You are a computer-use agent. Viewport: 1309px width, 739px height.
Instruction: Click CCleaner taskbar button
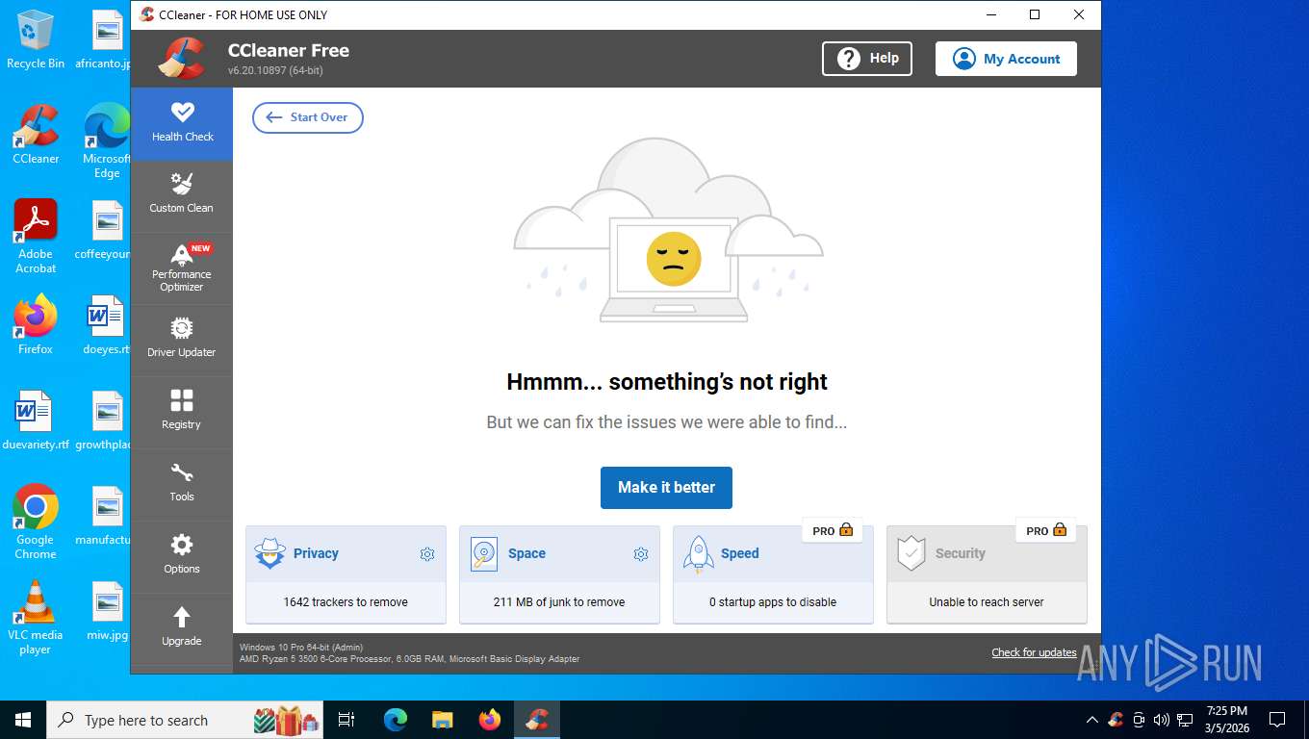coord(537,720)
